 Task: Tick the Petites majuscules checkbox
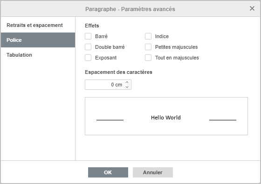coord(148,47)
